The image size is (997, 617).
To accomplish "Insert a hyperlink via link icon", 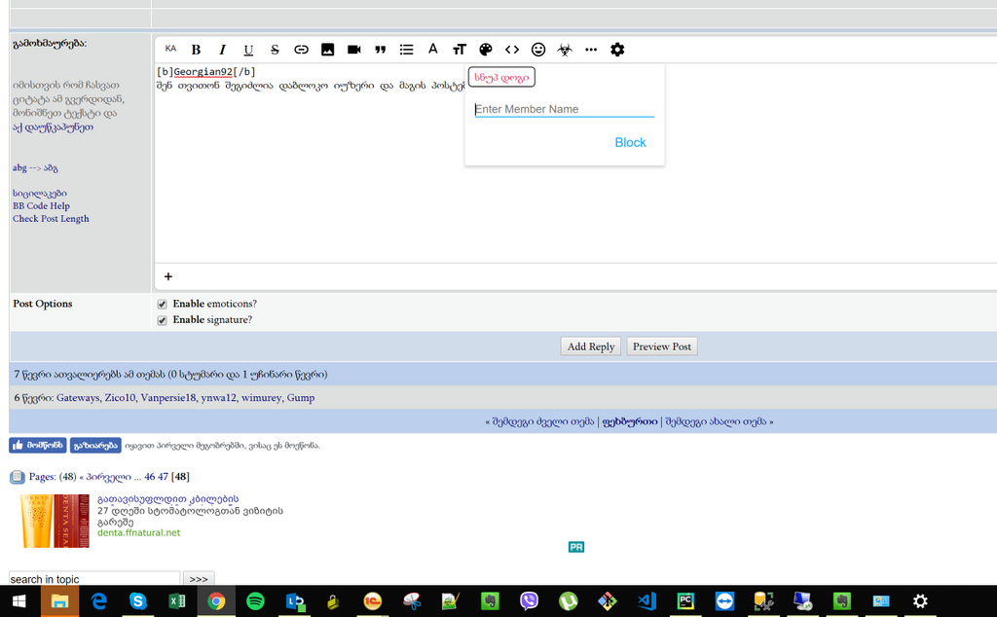I will [301, 50].
